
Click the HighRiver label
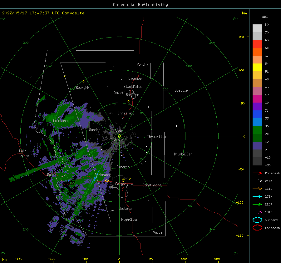point(130,220)
